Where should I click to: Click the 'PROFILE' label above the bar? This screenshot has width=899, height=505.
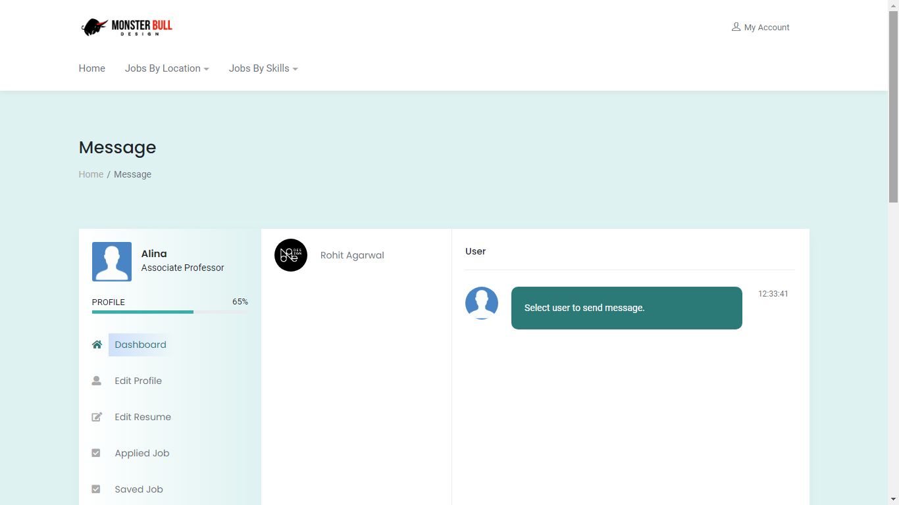pyautogui.click(x=109, y=302)
